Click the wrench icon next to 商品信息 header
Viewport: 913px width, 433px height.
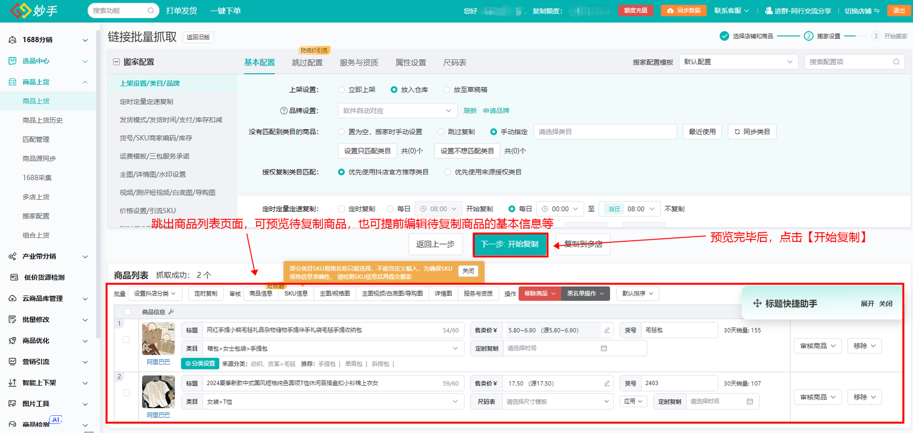tap(171, 312)
